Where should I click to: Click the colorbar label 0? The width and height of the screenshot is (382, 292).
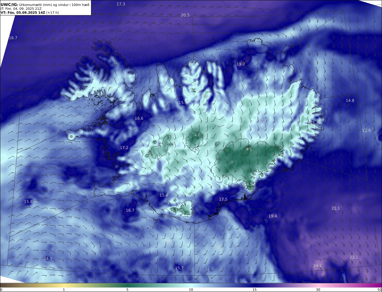coord(1,290)
